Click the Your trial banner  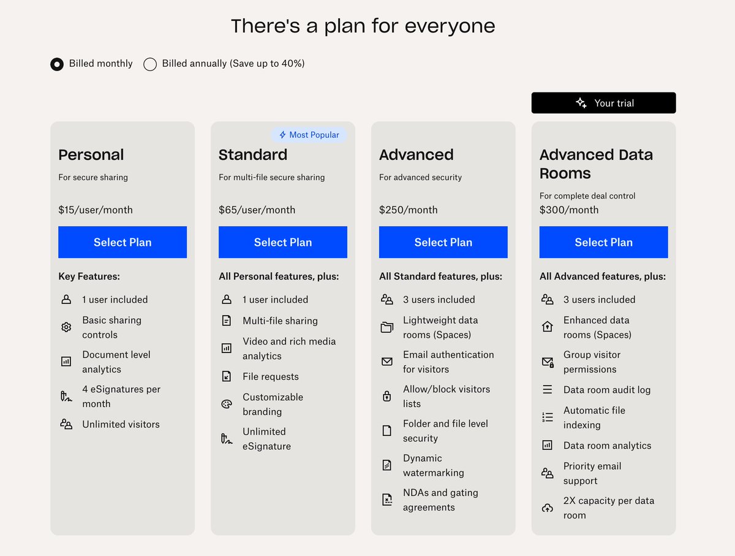click(604, 103)
